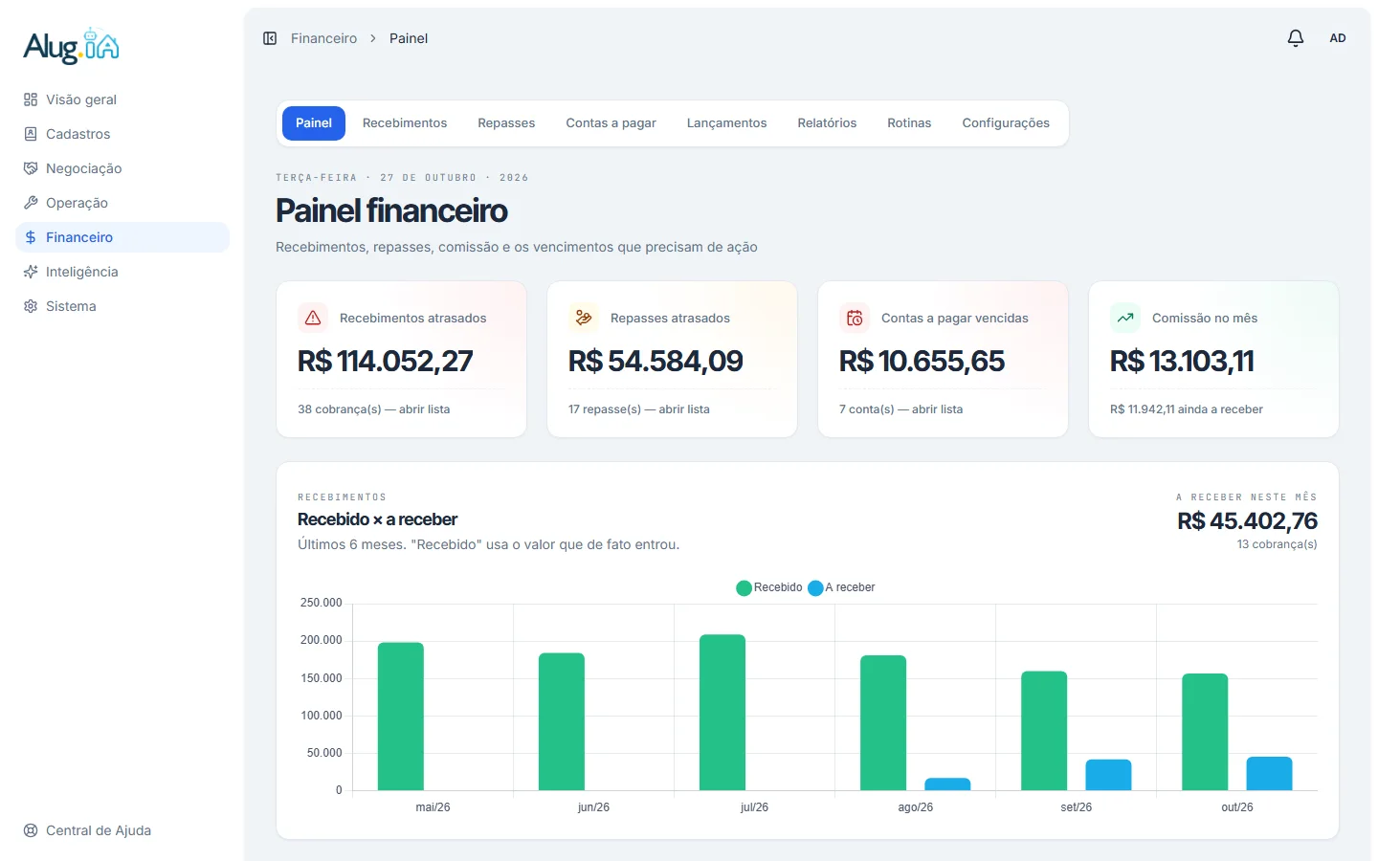Open the 38 cobrança(s) abrir lista link

click(374, 408)
